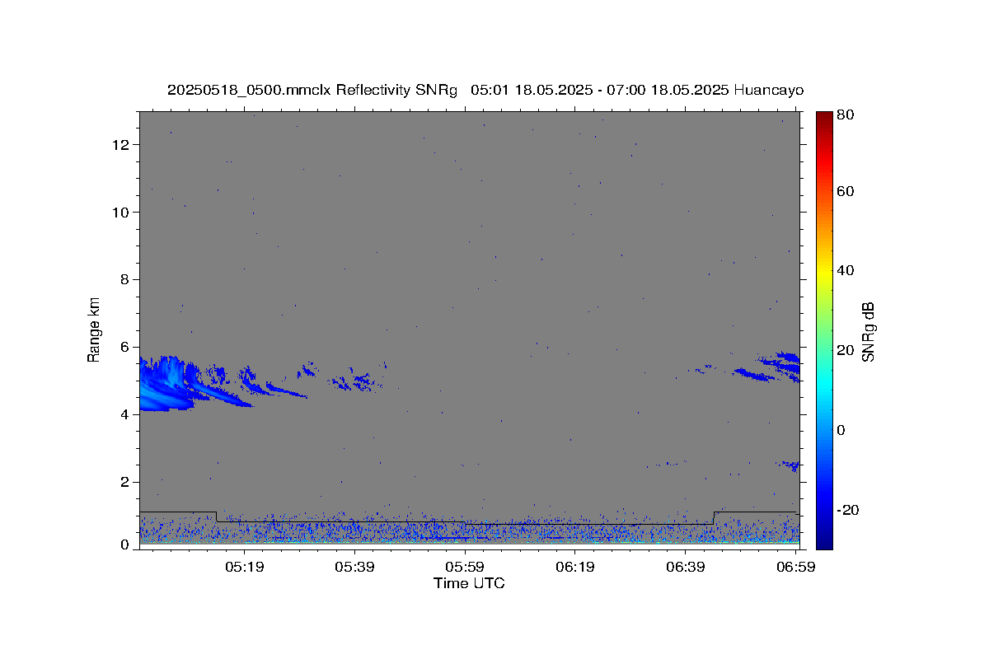Click the 06:19 time tick label

[x=575, y=567]
